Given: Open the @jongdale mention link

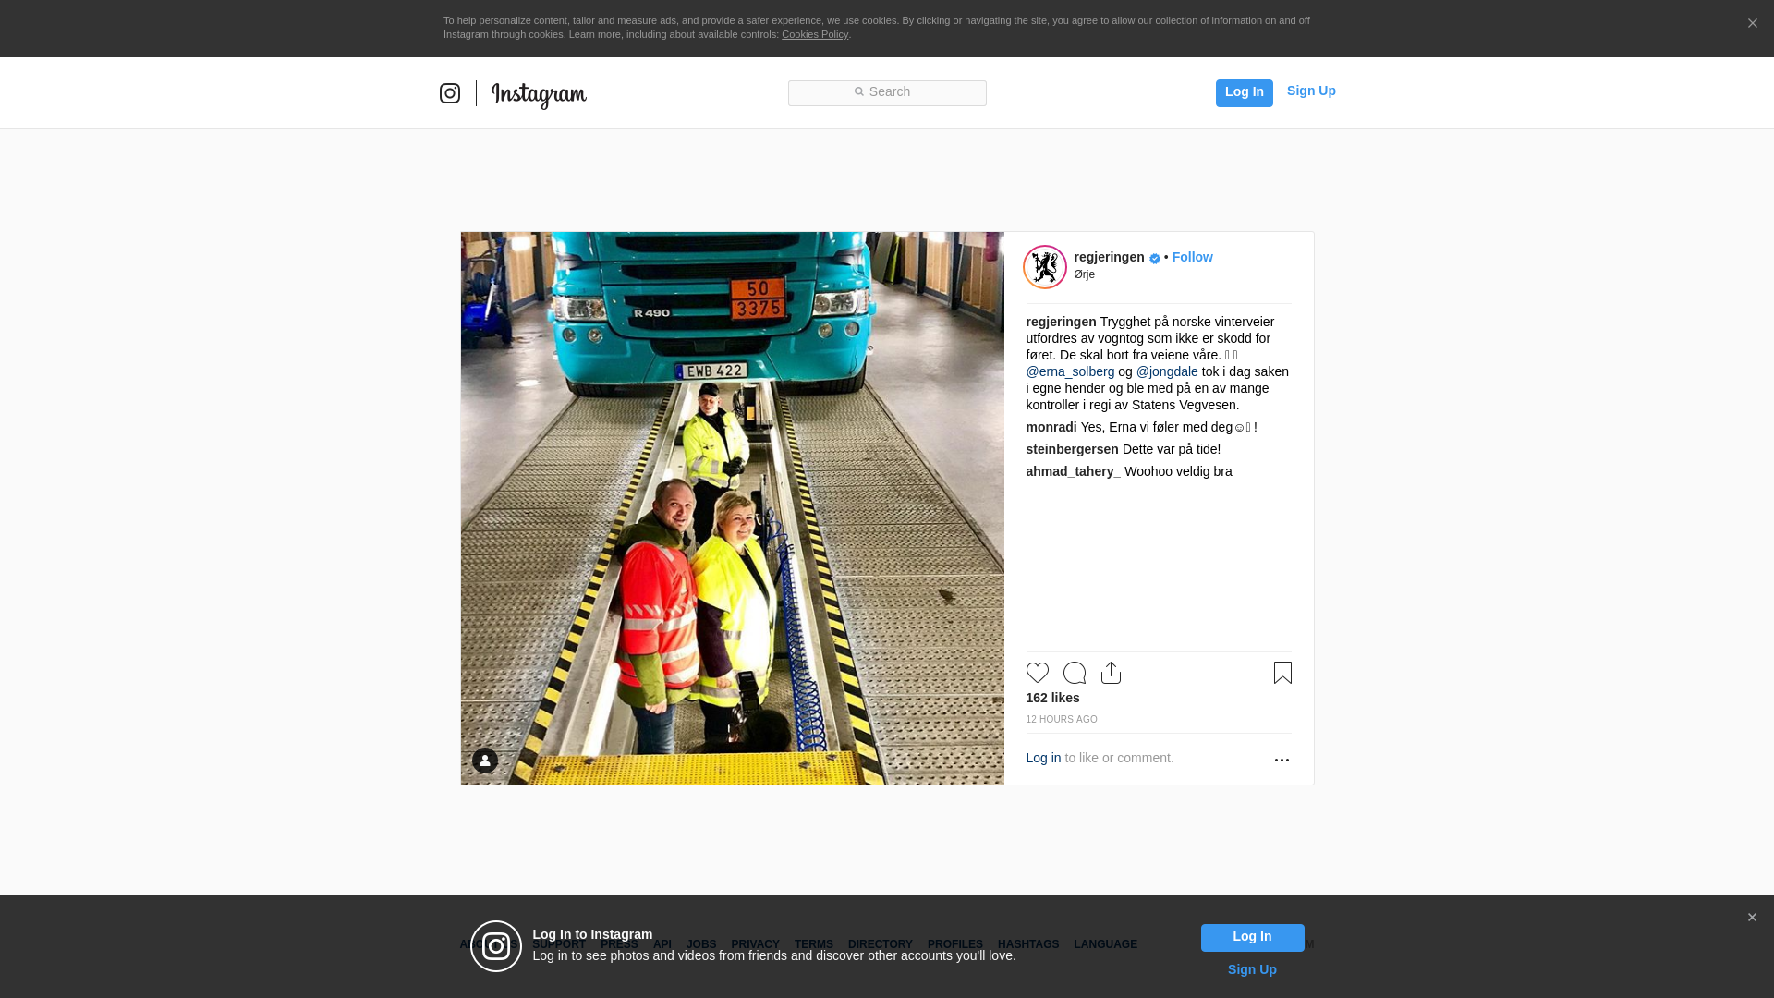Looking at the screenshot, I should click(x=1167, y=371).
